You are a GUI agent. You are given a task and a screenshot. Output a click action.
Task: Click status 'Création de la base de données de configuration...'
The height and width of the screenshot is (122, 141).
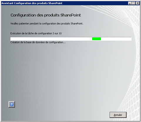[38, 42]
